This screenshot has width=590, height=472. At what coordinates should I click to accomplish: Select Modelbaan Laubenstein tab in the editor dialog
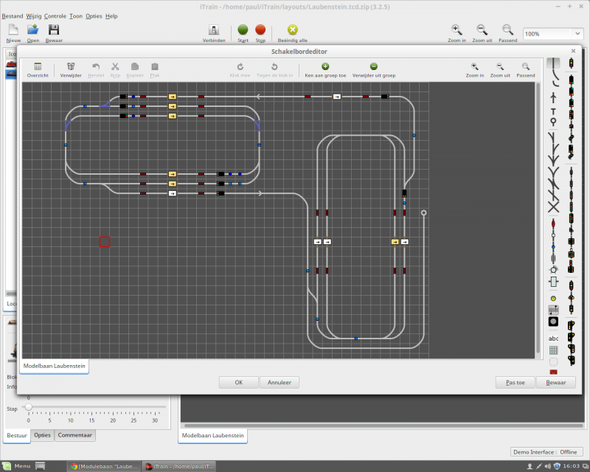click(54, 366)
